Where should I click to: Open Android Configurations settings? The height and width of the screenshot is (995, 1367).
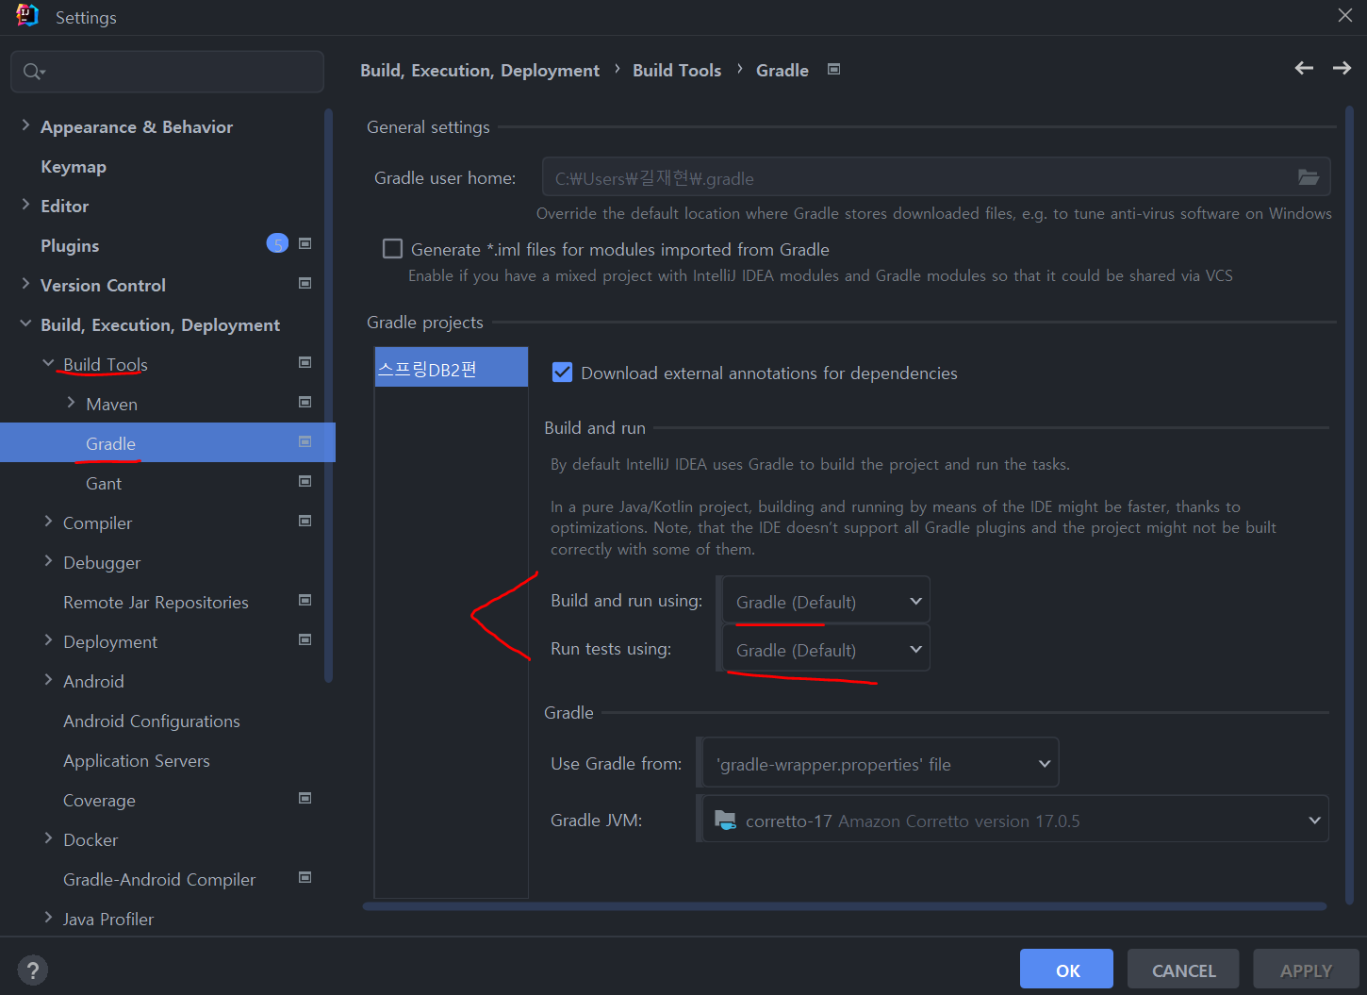point(152,721)
